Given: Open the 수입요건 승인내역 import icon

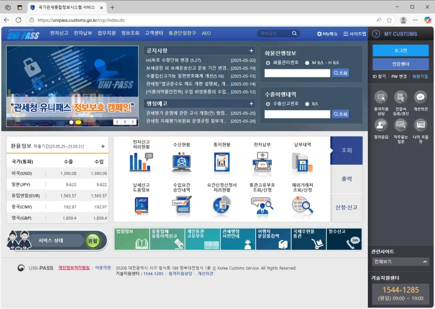Looking at the screenshot, I should (x=182, y=205).
